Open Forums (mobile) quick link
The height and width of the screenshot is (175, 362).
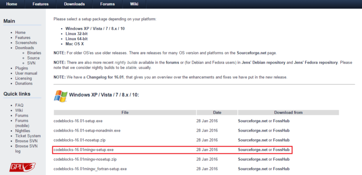click(22, 123)
